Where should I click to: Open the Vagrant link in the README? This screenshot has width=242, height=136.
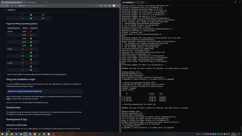[x=26, y=128]
